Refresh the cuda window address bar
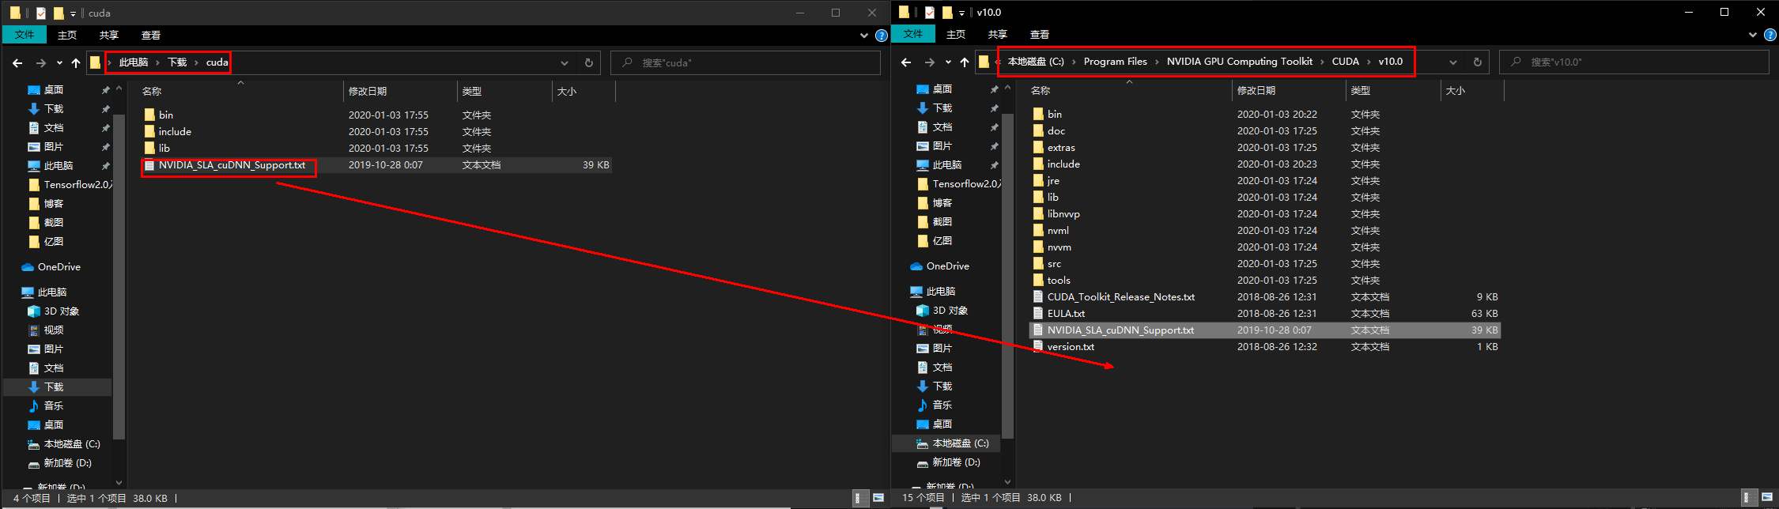 [x=588, y=62]
